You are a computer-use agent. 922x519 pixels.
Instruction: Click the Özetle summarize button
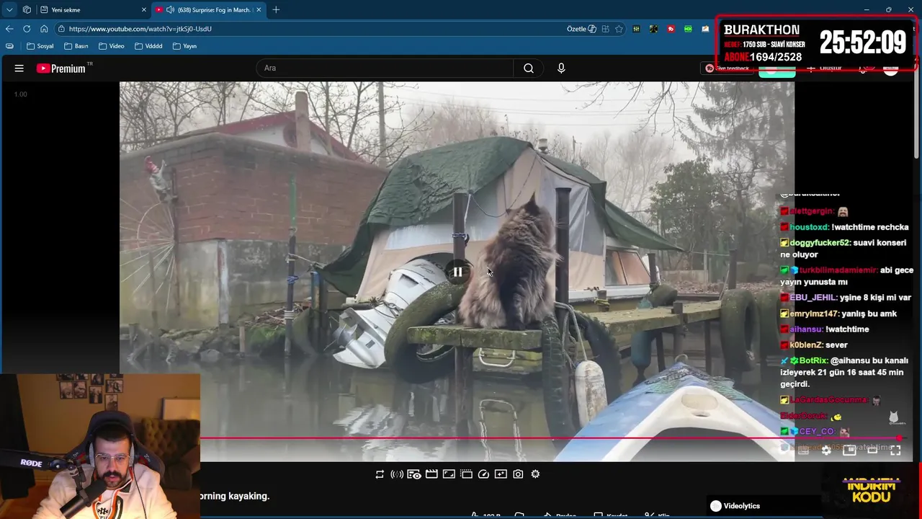(x=581, y=29)
